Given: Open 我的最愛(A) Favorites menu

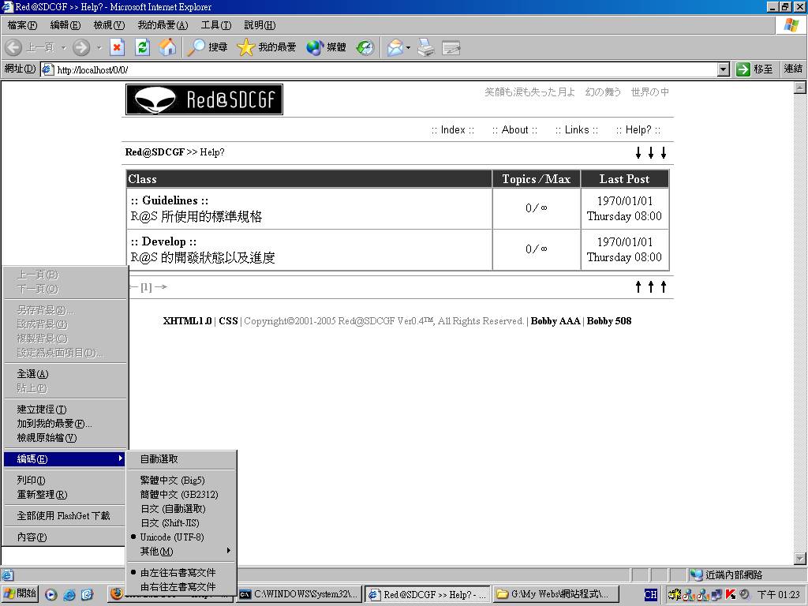Looking at the screenshot, I should [x=163, y=24].
